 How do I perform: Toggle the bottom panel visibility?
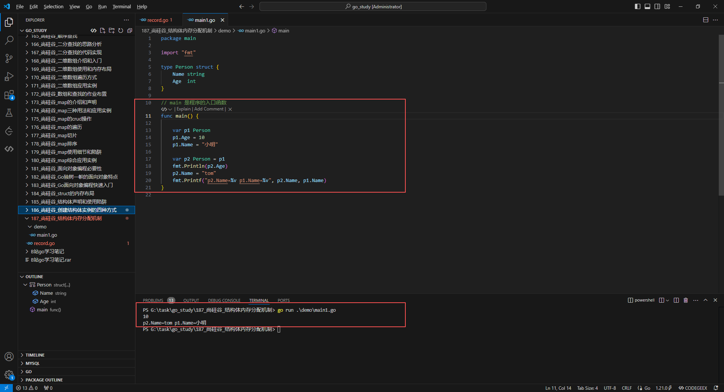coord(647,6)
